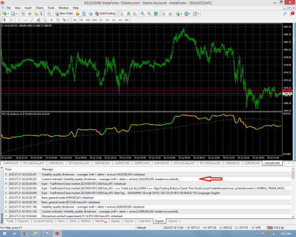The width and height of the screenshot is (296, 237).
Task: Select the Fibonacci retracement tool
Action: click(x=45, y=20)
